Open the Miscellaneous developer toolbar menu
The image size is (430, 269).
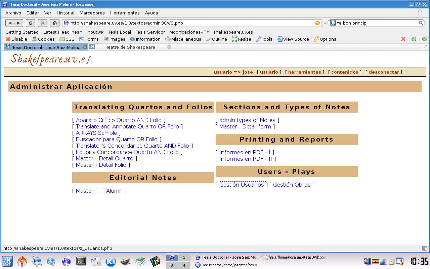[x=183, y=39]
